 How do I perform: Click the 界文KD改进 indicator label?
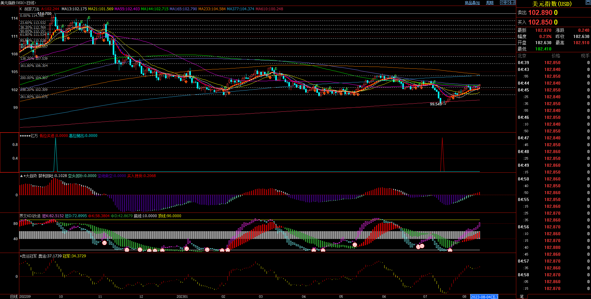(x=30, y=216)
